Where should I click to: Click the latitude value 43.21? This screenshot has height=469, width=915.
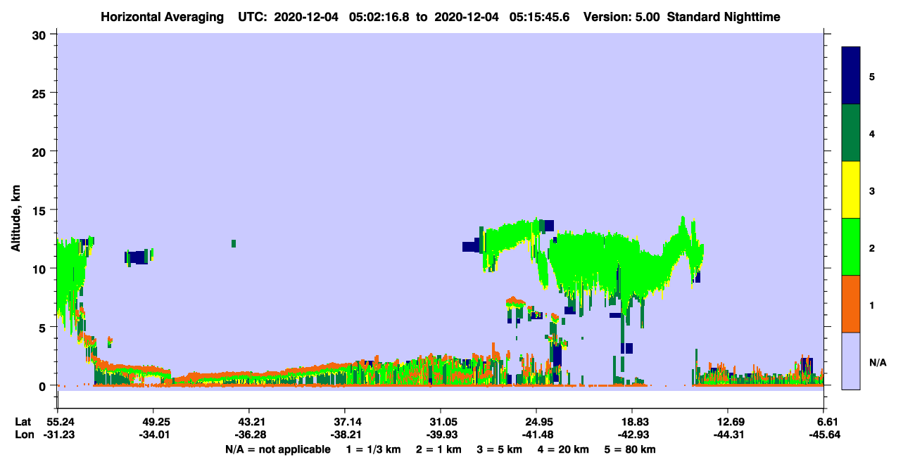pos(252,422)
